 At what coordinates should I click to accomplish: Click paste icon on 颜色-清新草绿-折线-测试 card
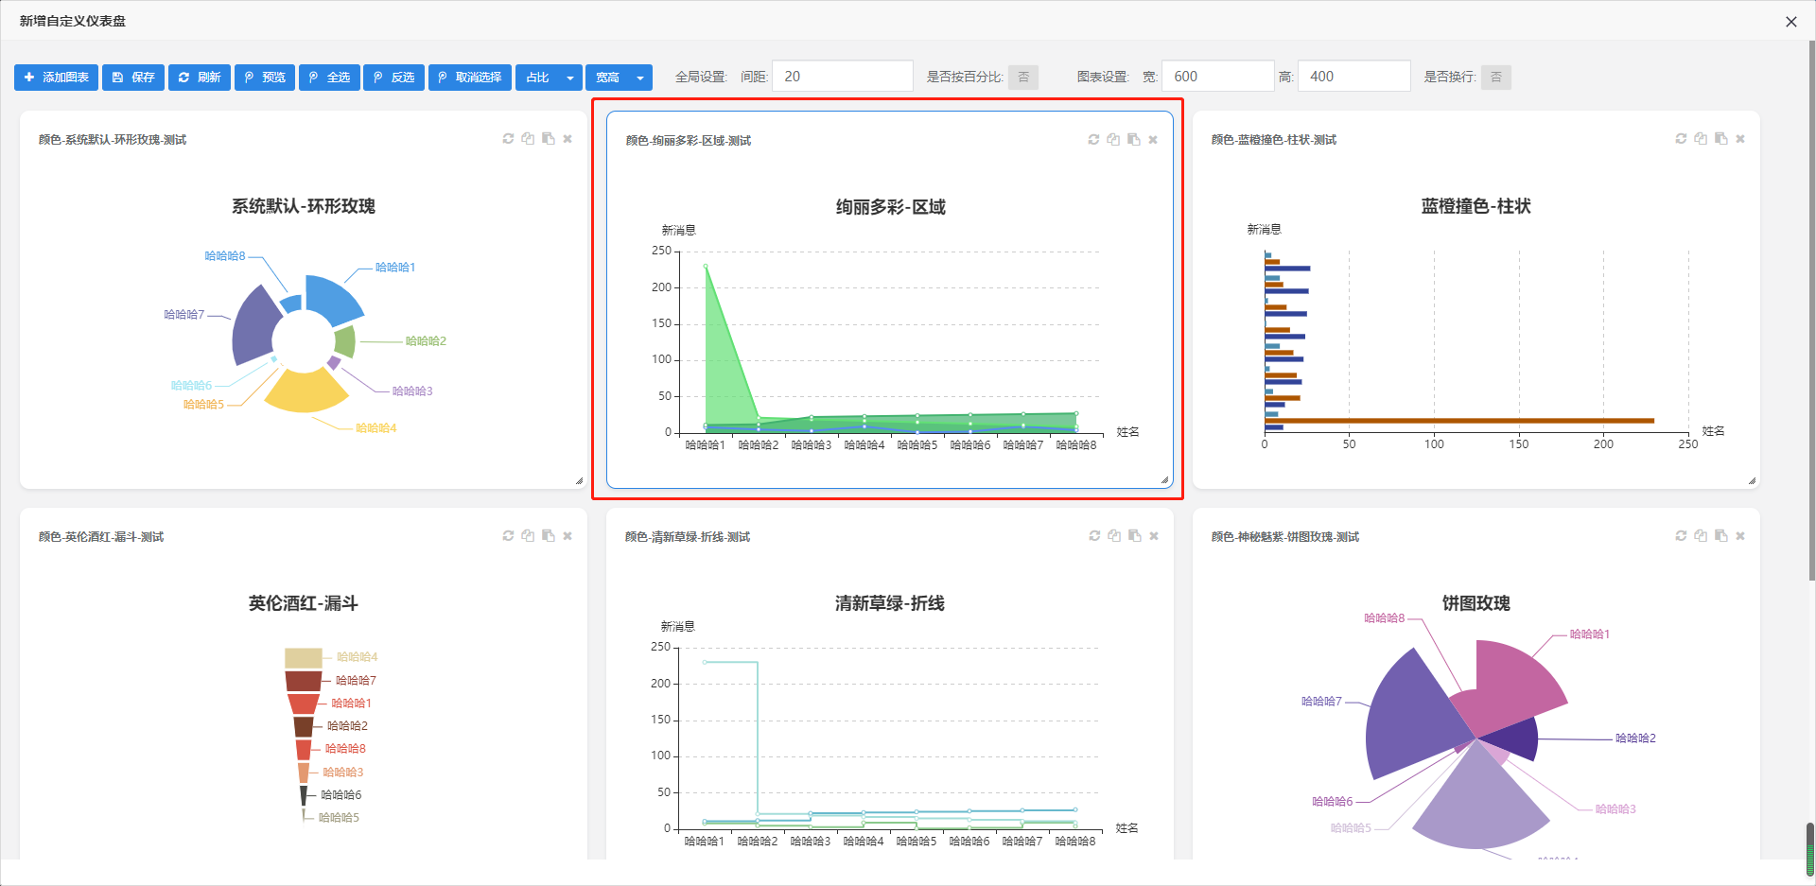pyautogui.click(x=1134, y=536)
